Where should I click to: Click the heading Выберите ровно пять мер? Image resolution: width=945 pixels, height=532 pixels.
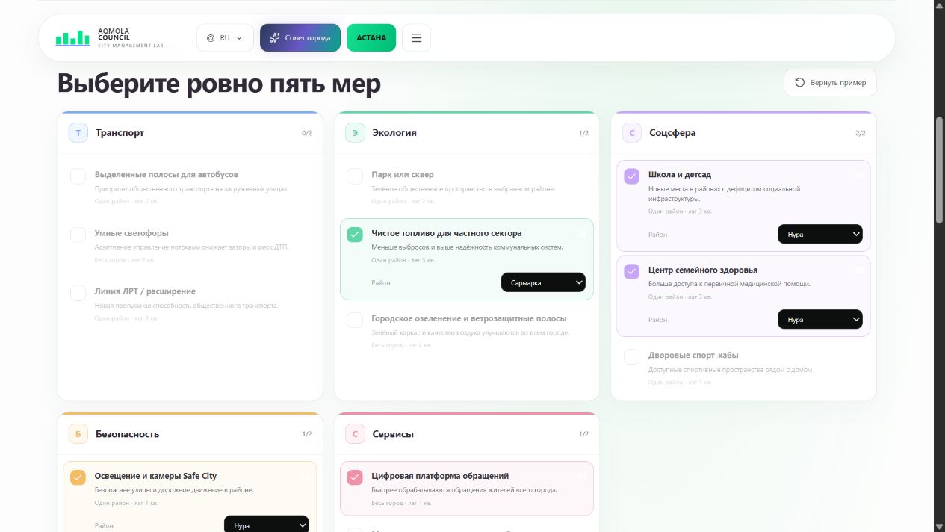pyautogui.click(x=219, y=83)
